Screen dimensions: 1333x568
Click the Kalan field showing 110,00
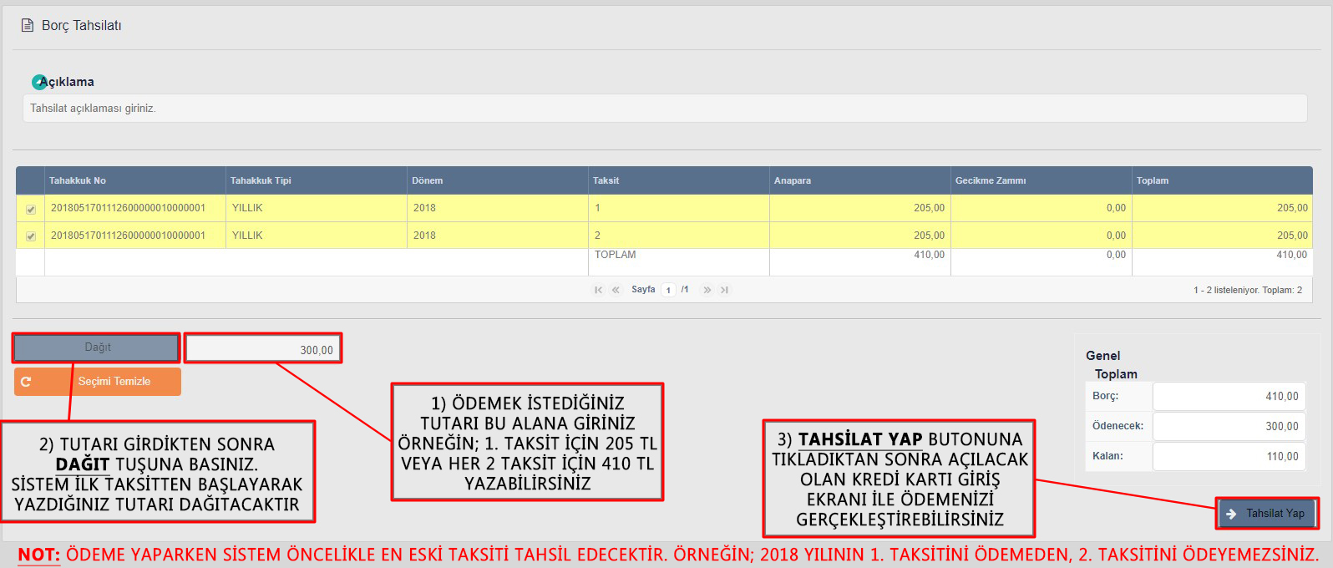1229,457
